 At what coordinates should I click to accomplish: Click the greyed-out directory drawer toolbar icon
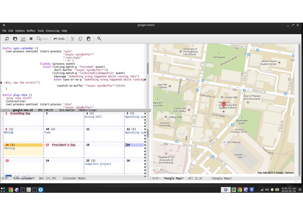click(x=23, y=39)
